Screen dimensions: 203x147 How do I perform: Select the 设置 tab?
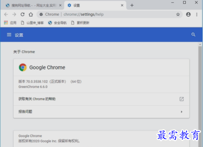tap(95, 5)
